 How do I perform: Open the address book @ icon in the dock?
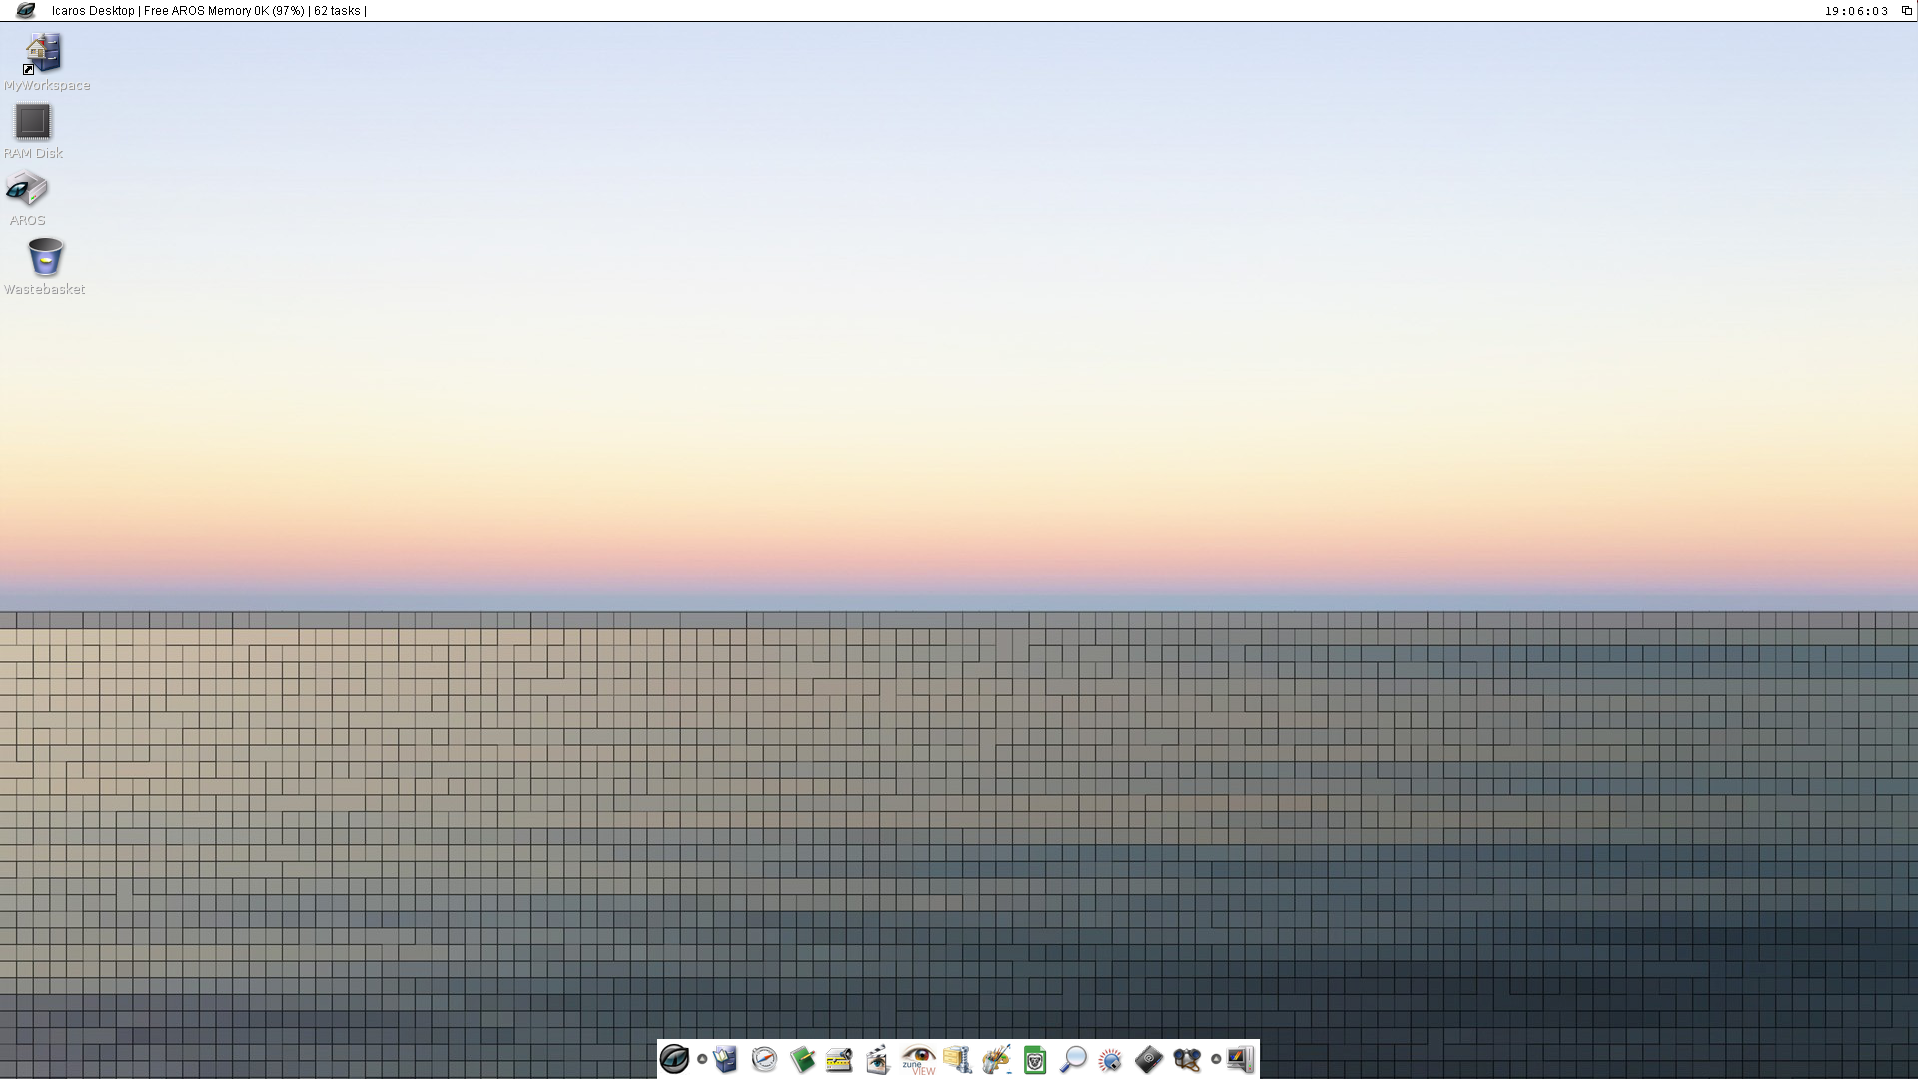pos(1150,1060)
